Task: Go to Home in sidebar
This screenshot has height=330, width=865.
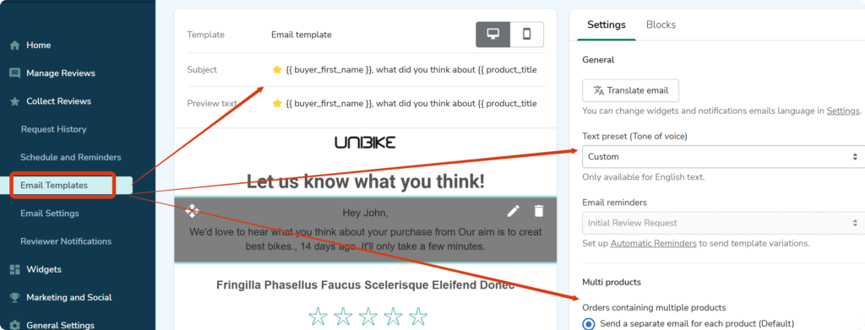Action: [39, 46]
